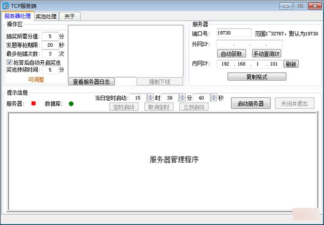This screenshot has height=225, width=324.
Task: Click the green database status indicator
Action: click(71, 104)
